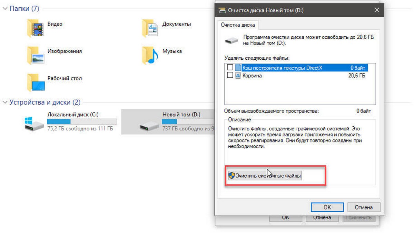Open the Видео folder icon

[x=35, y=28]
